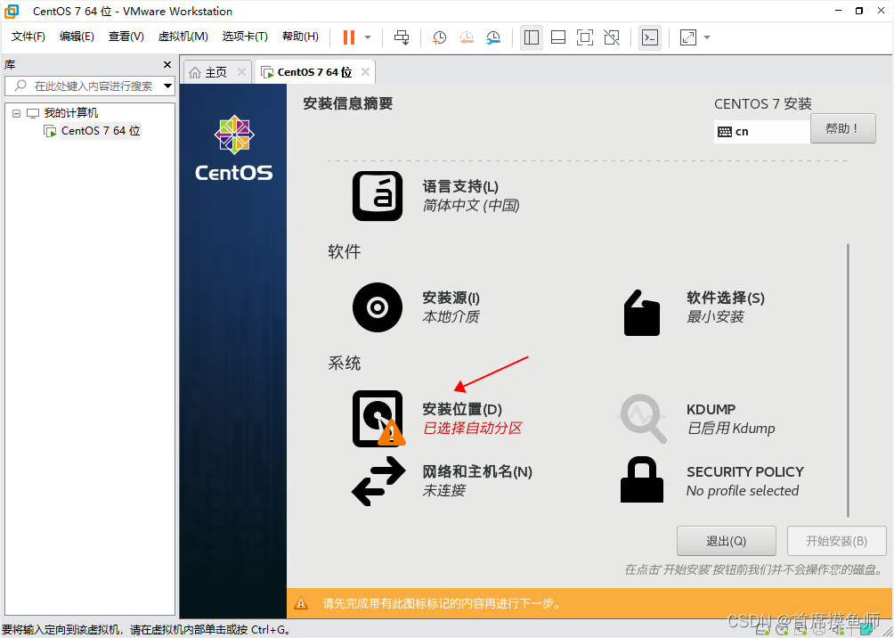The height and width of the screenshot is (638, 894).
Task: Click the 退出(Q) button
Action: 727,541
